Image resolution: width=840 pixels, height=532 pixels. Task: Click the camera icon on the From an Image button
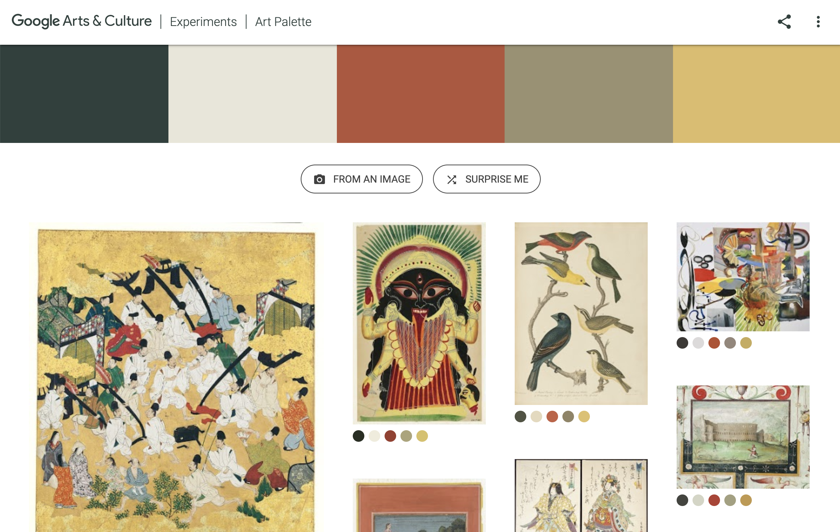pos(319,179)
